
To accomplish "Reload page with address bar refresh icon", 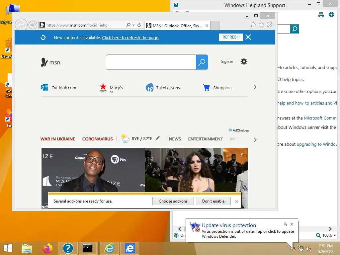I will click(x=139, y=25).
